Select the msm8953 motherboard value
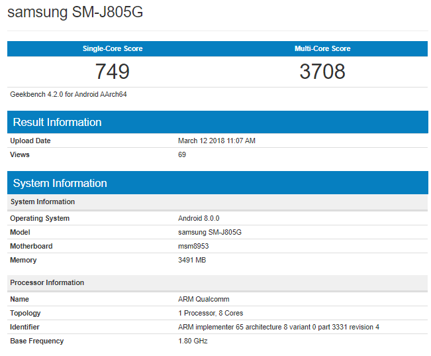This screenshot has height=356, width=431. [x=193, y=246]
